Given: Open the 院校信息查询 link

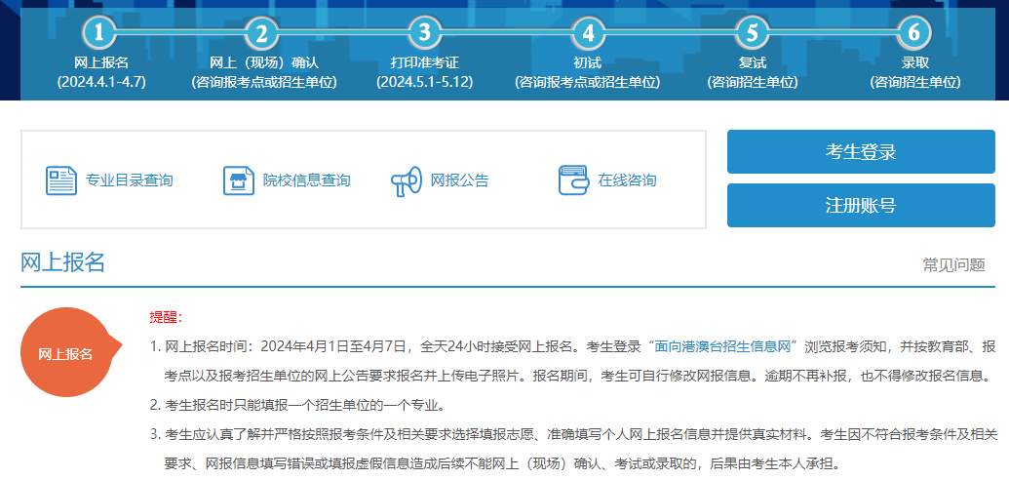Looking at the screenshot, I should [306, 180].
